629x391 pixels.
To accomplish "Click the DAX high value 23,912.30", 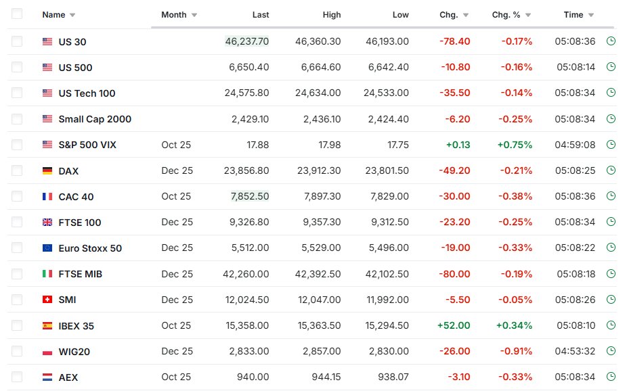I will [319, 170].
